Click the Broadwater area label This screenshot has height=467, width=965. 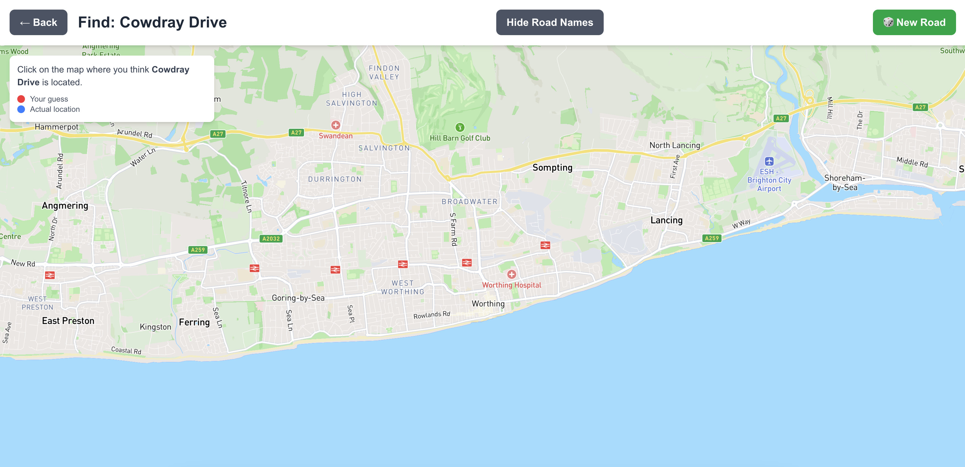pyautogui.click(x=469, y=202)
